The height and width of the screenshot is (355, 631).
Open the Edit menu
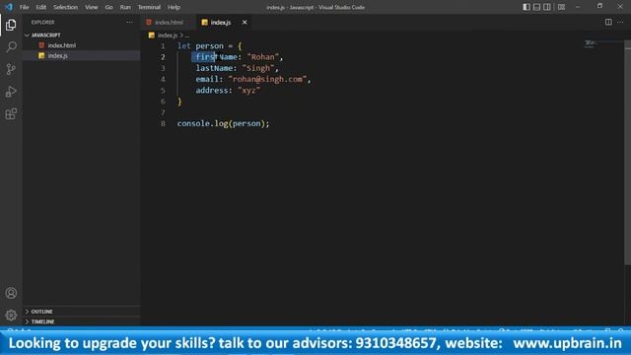coord(40,7)
